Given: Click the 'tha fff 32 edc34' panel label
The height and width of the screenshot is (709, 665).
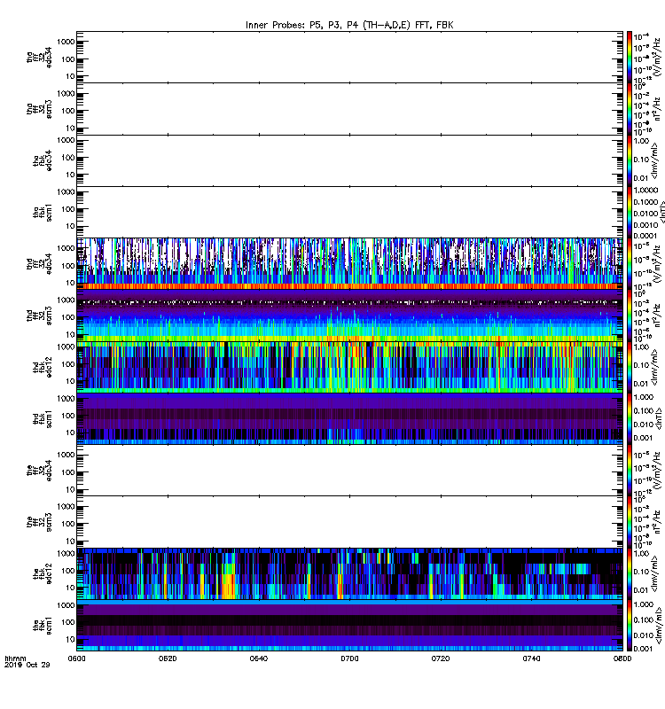Looking at the screenshot, I should pos(39,57).
